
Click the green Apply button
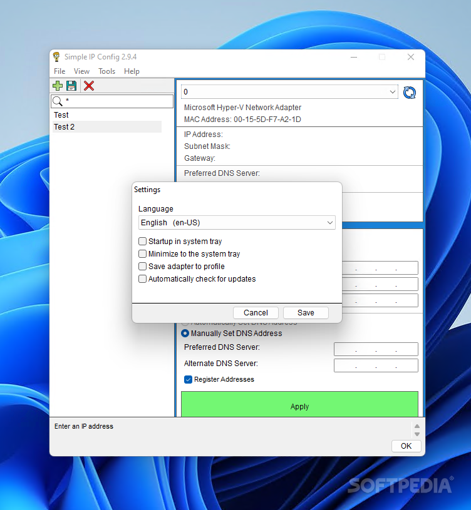pyautogui.click(x=299, y=404)
